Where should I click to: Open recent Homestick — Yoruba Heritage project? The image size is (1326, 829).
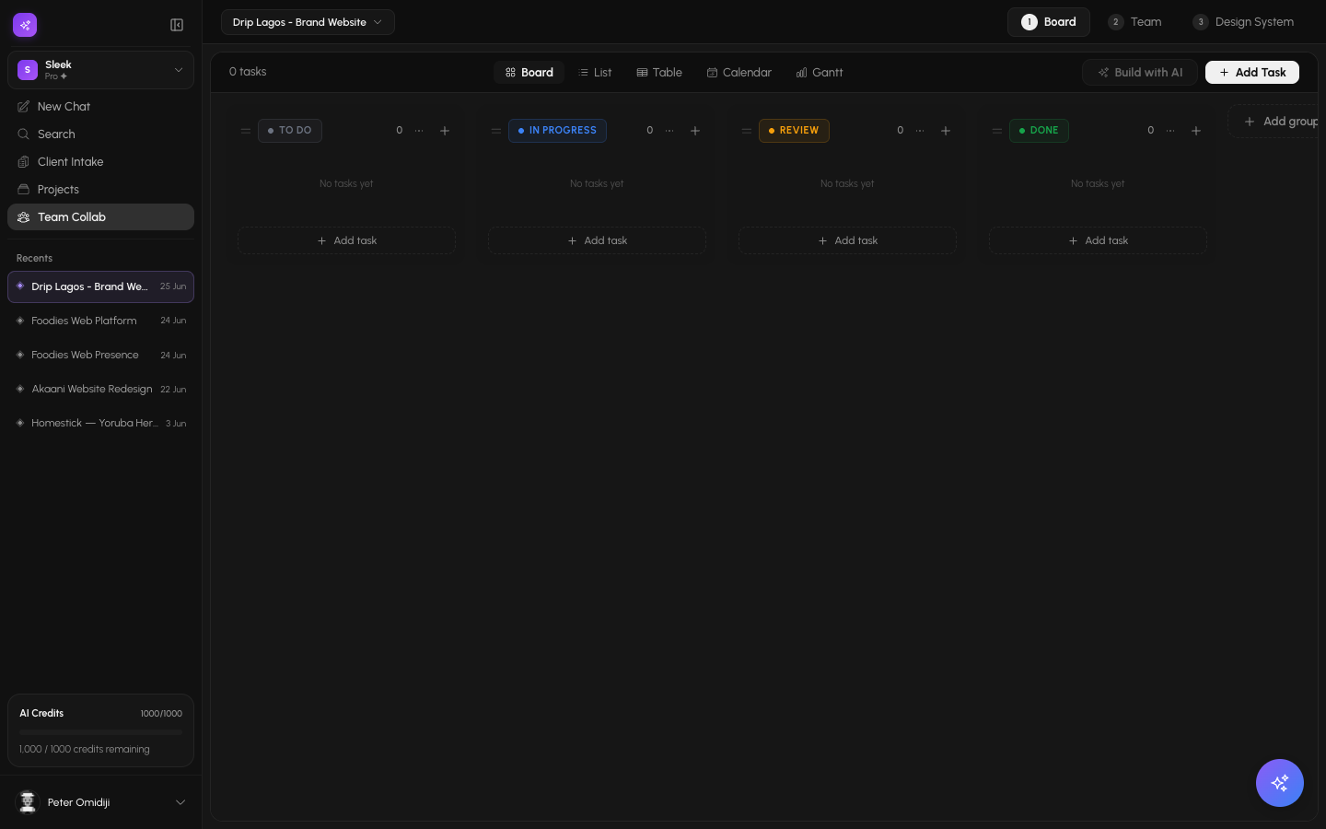pyautogui.click(x=101, y=423)
